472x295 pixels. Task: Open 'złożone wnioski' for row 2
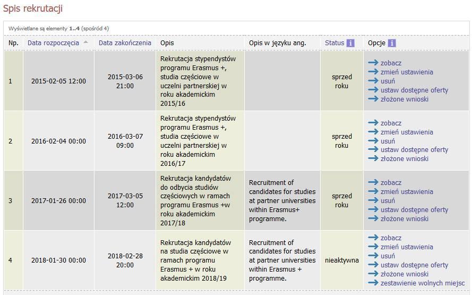[404, 159]
